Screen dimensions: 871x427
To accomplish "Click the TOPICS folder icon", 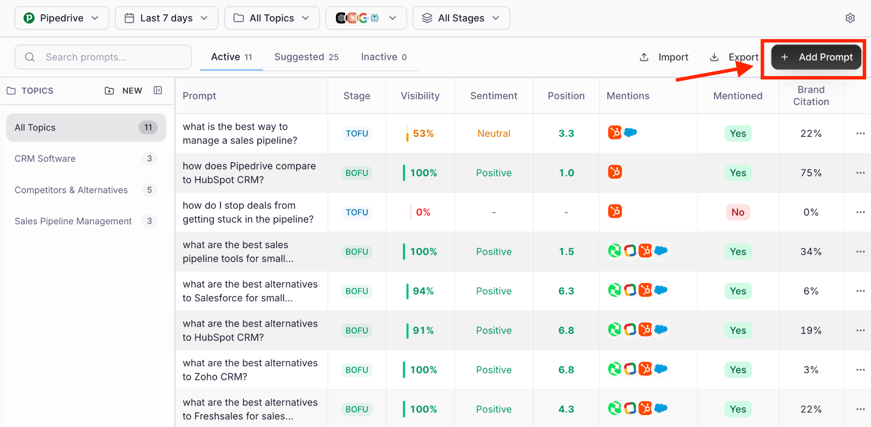I will click(x=11, y=90).
